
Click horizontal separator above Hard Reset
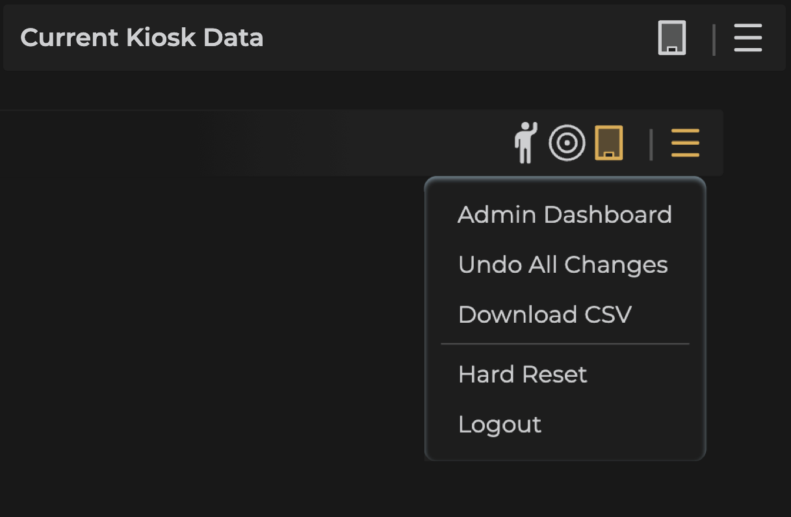tap(564, 344)
